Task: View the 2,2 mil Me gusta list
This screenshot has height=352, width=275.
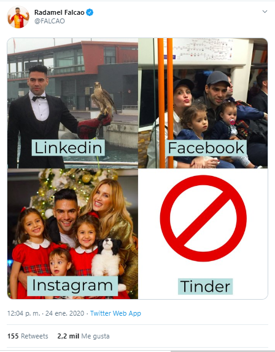Action: pos(83,336)
